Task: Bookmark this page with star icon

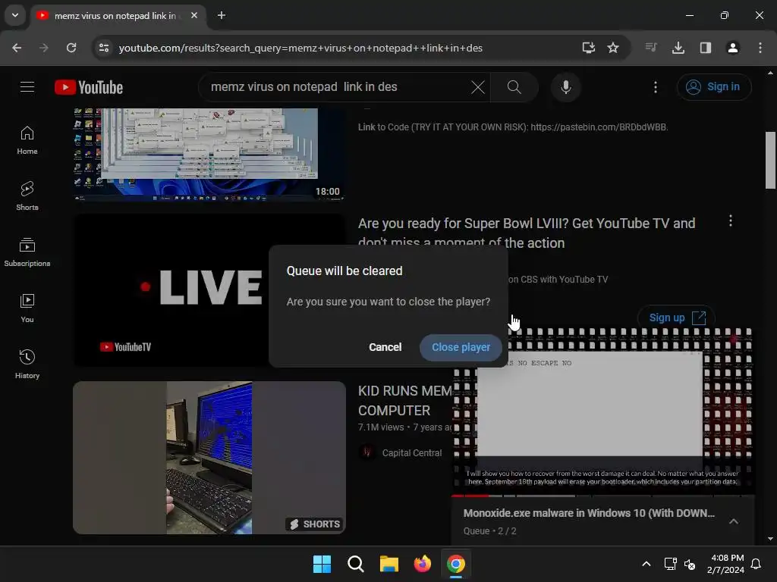Action: click(613, 48)
